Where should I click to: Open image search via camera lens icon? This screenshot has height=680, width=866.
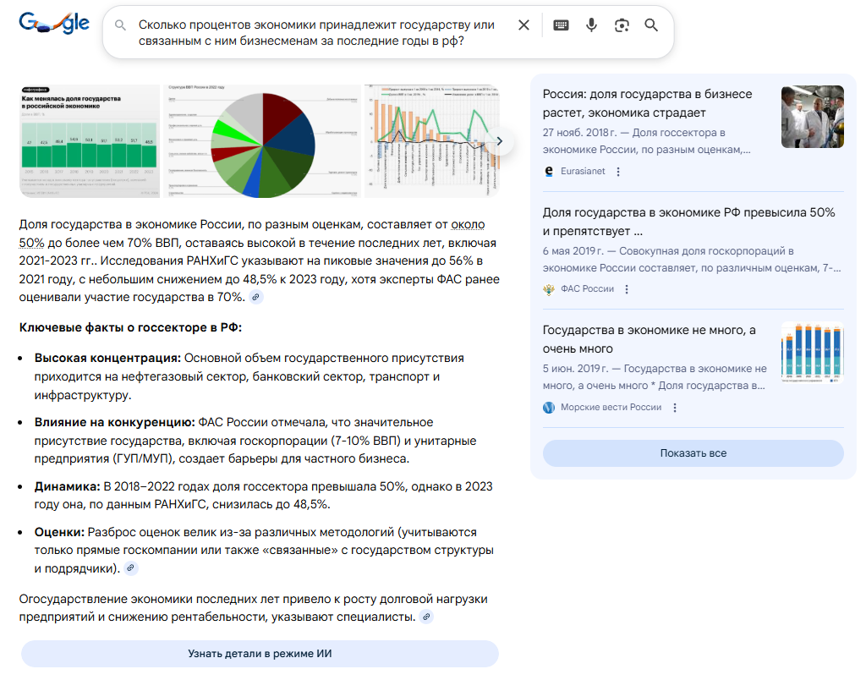tap(622, 25)
